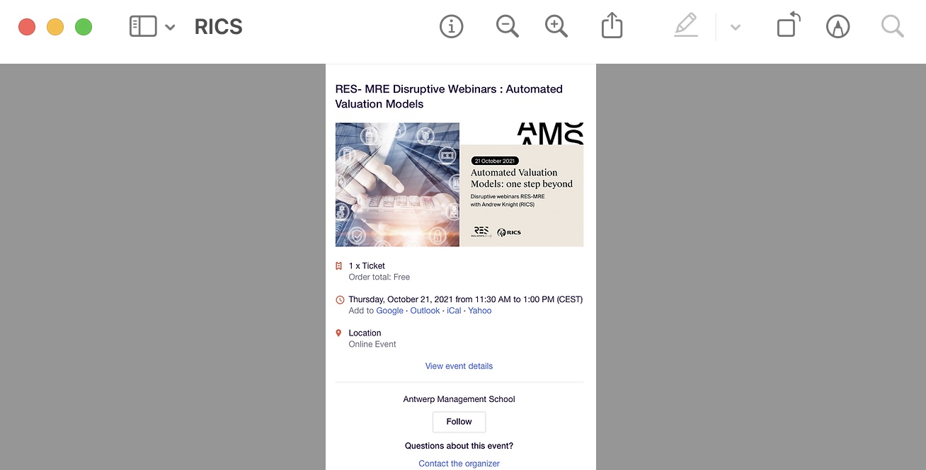Add event to Google calendar
This screenshot has height=470, width=926.
tap(389, 311)
